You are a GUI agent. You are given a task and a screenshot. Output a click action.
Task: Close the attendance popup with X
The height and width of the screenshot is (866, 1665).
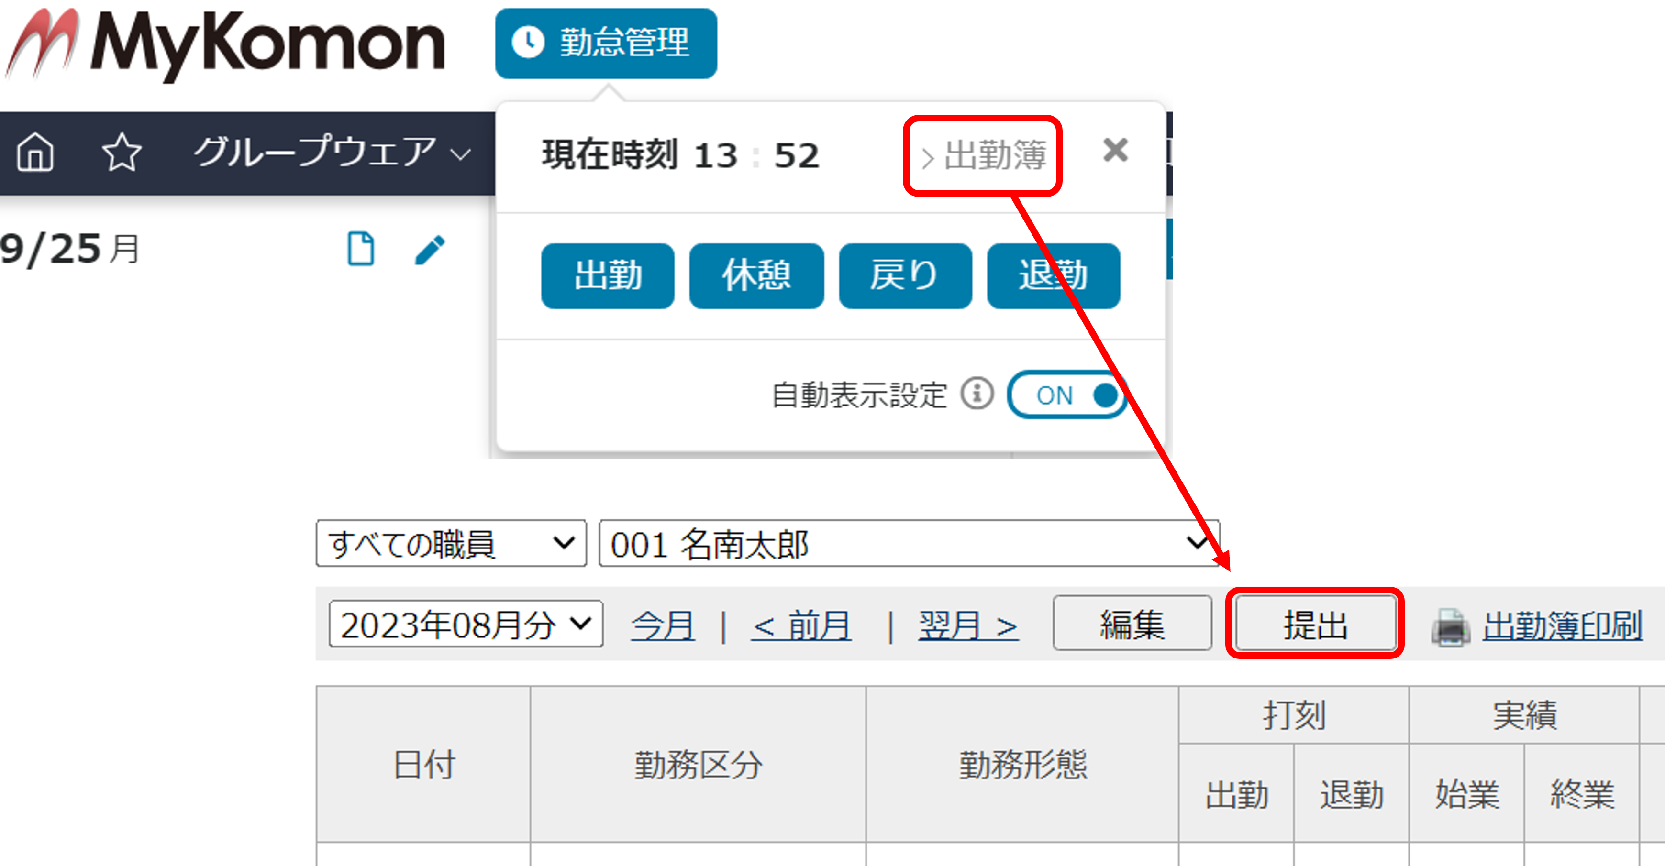click(1115, 151)
